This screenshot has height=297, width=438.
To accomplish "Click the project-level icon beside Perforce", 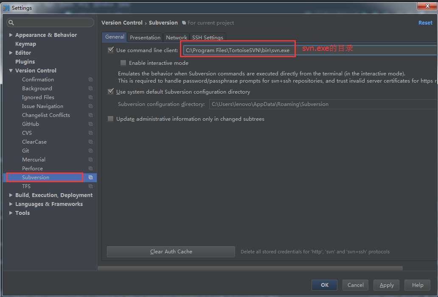I will click(90, 169).
